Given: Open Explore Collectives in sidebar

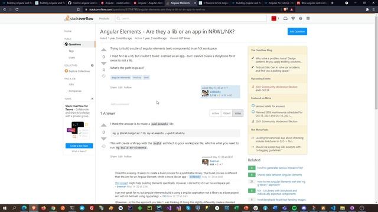Looking at the screenshot, I should (77, 71).
